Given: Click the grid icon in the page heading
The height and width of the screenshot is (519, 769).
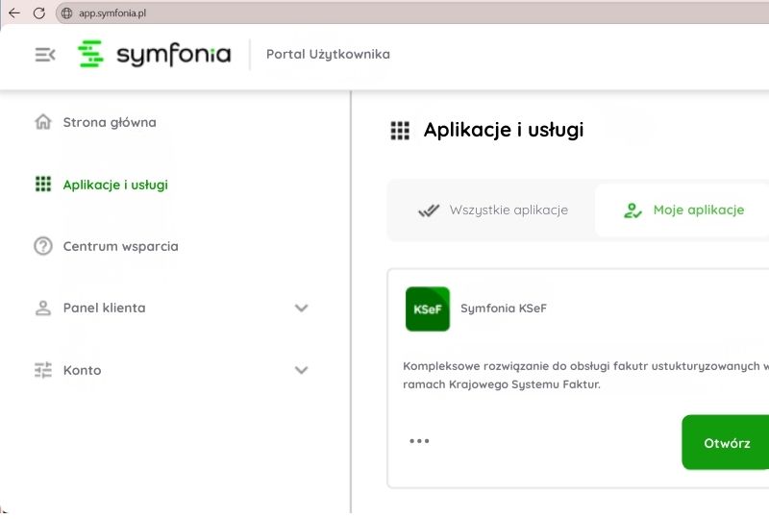Looking at the screenshot, I should point(400,132).
